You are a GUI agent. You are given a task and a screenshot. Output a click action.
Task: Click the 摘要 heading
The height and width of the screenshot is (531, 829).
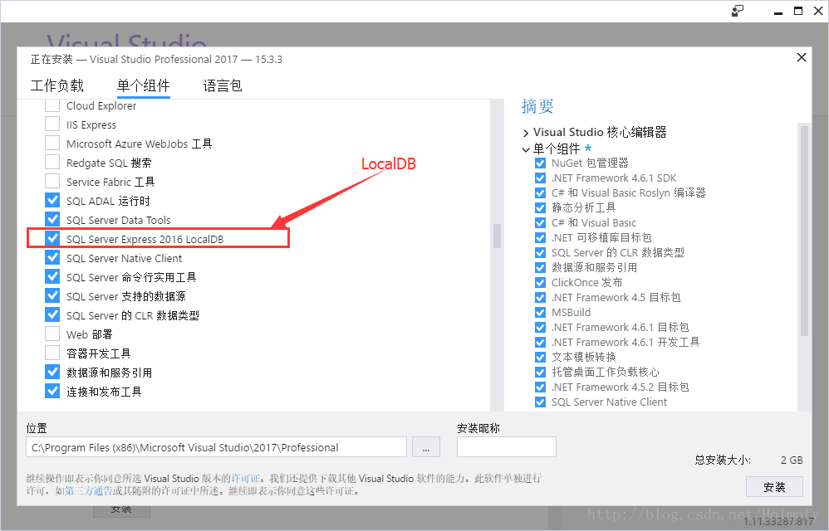pos(537,106)
